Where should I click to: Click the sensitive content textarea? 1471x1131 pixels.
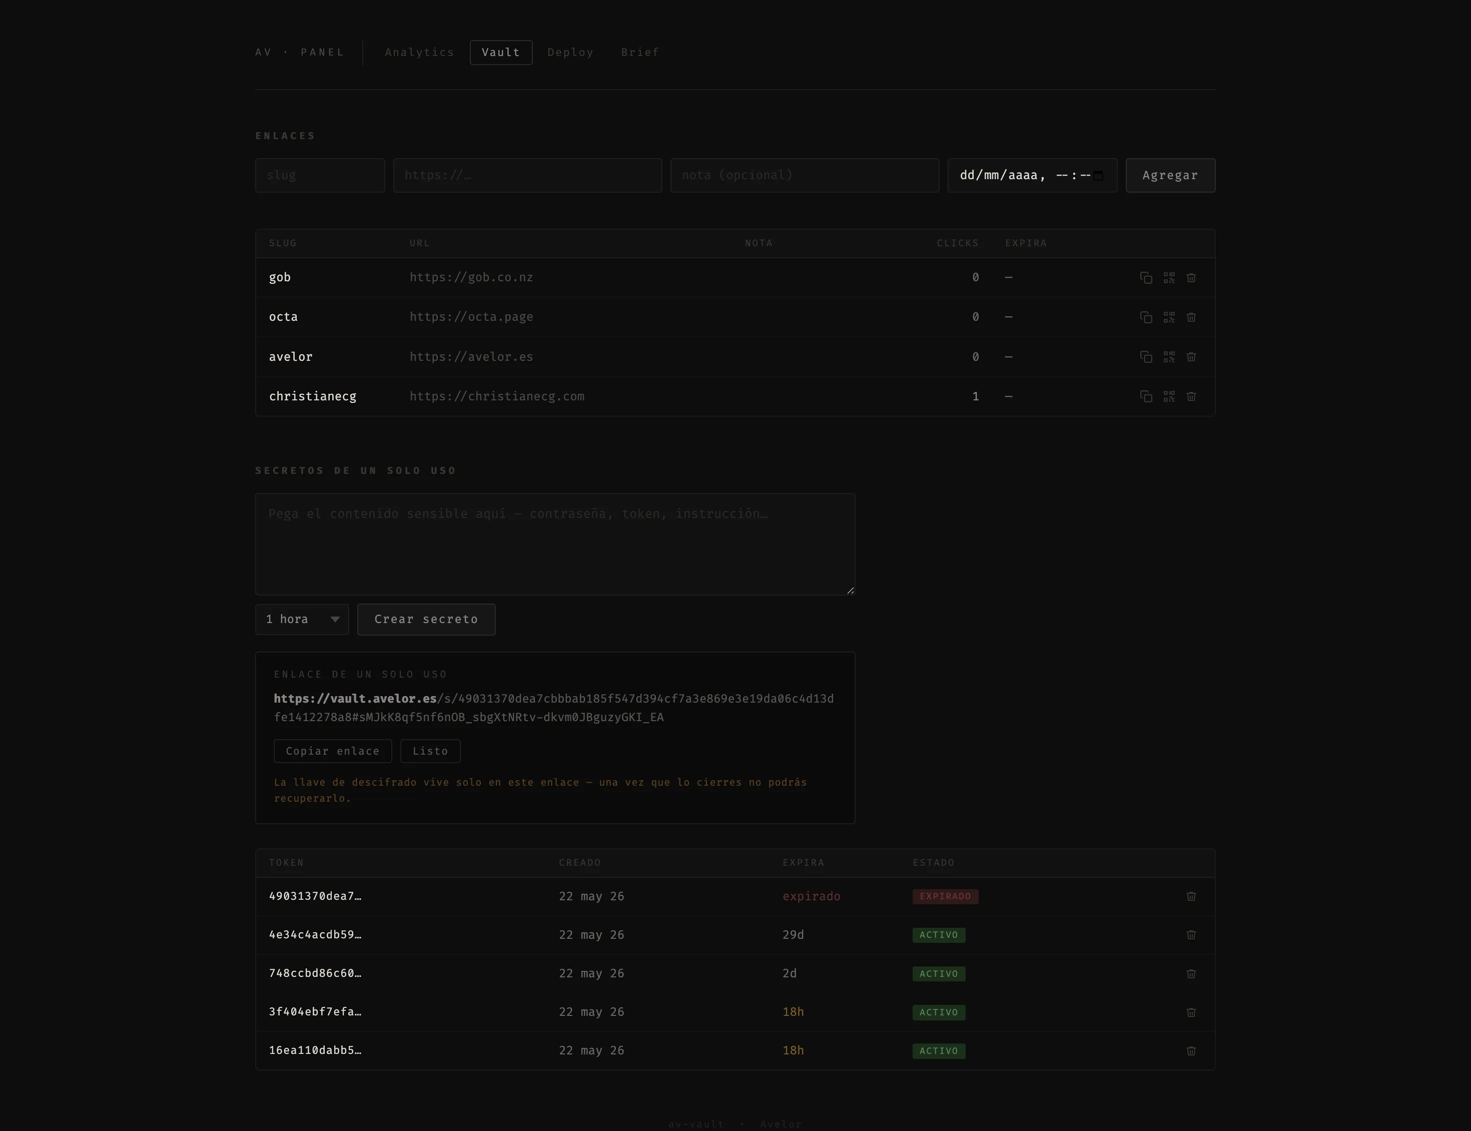click(x=555, y=544)
